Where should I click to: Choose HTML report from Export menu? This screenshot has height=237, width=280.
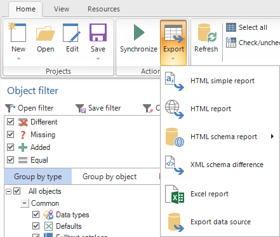(220, 109)
